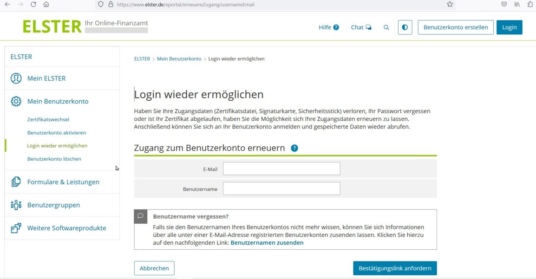536x279 pixels.
Task: Click the Mein Benutzerkonto breadcrumb
Action: [179, 59]
